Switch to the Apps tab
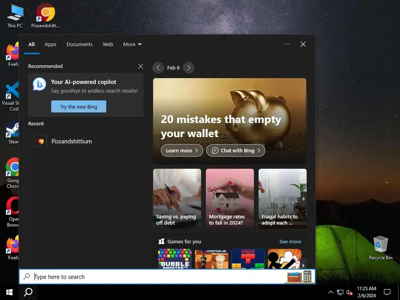Screen dimensions: 400x300 click(50, 45)
